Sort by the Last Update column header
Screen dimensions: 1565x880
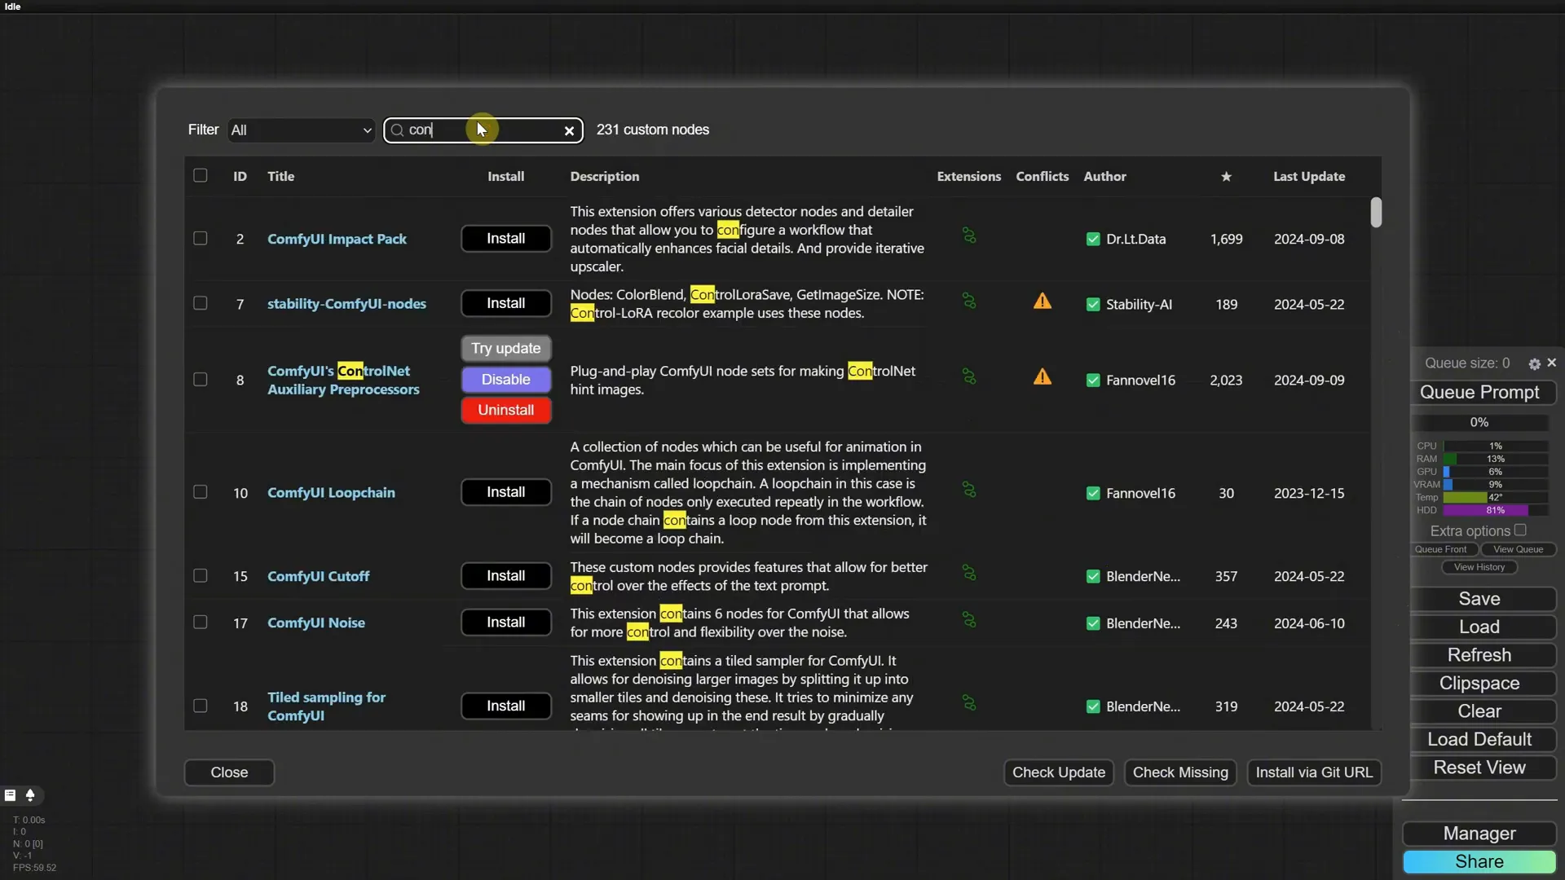pos(1309,177)
